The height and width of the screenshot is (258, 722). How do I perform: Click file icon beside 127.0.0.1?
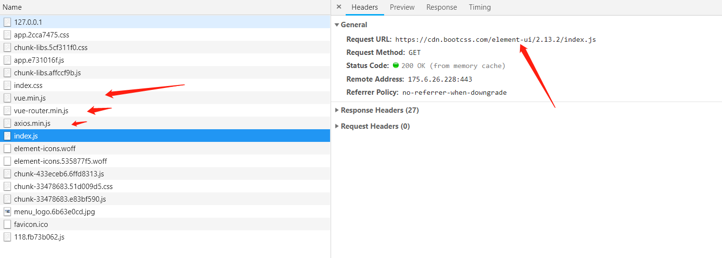click(x=7, y=22)
